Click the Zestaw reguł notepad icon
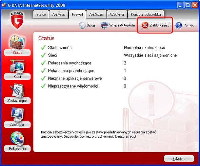 coord(17,91)
